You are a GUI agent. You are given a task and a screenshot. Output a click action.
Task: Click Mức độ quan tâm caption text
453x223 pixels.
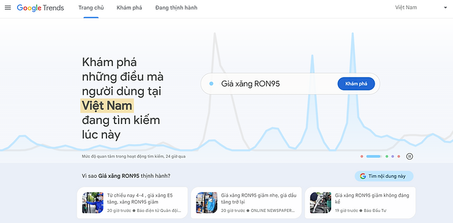coord(133,156)
